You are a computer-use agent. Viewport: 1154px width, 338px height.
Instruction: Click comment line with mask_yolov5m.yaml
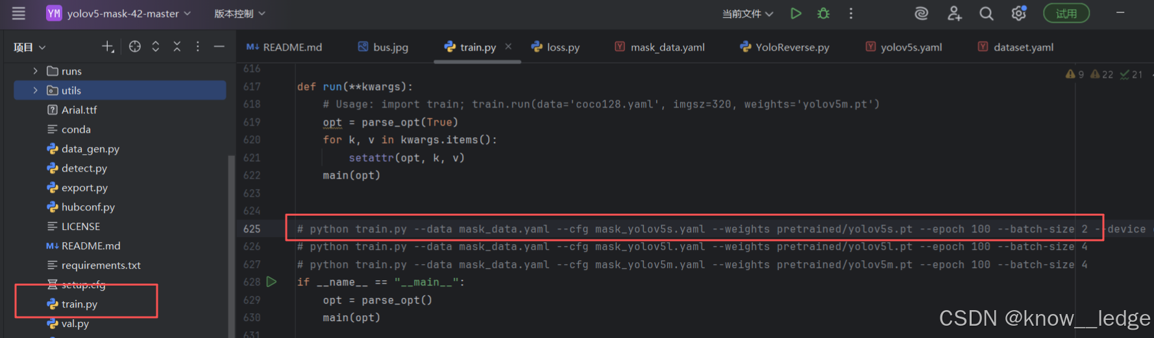point(692,265)
